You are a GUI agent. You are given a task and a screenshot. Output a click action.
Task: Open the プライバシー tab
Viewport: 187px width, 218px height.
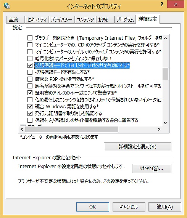tap(62, 19)
